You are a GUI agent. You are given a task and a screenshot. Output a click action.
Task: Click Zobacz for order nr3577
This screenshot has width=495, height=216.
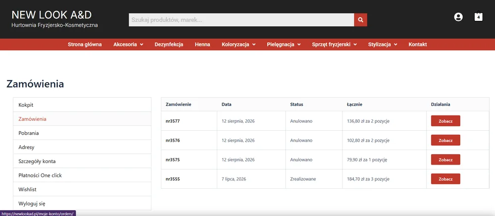click(445, 121)
